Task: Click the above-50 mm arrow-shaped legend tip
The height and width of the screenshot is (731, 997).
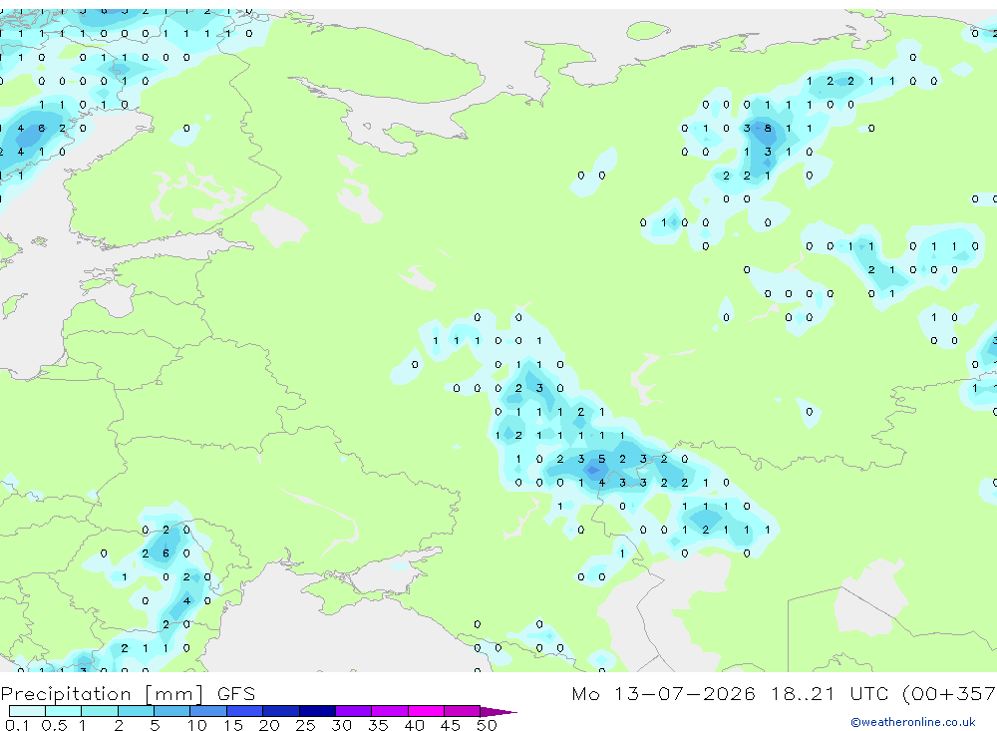Action: coord(498,712)
